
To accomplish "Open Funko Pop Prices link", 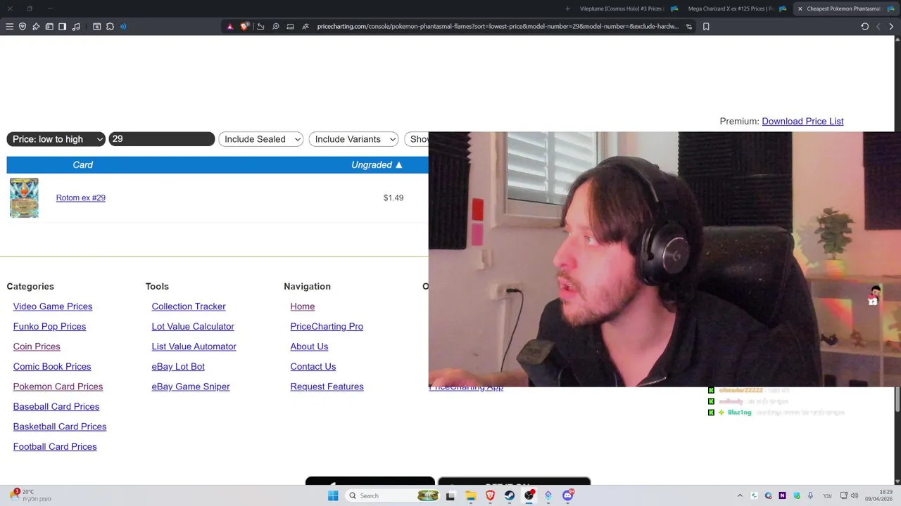I will coord(49,326).
